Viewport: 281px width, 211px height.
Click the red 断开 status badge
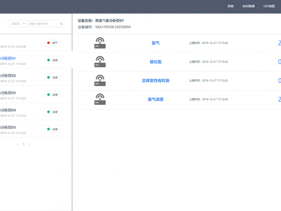coord(52,43)
